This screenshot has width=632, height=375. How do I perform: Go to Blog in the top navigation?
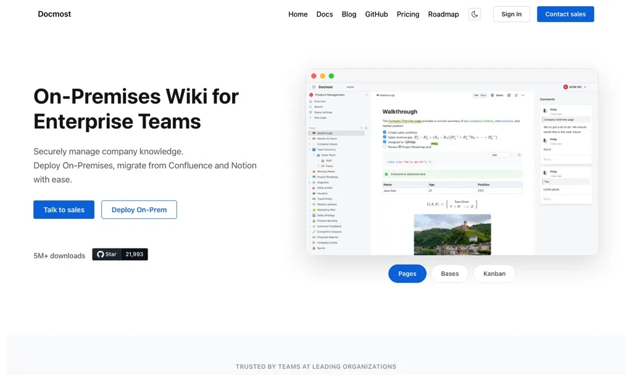[349, 14]
